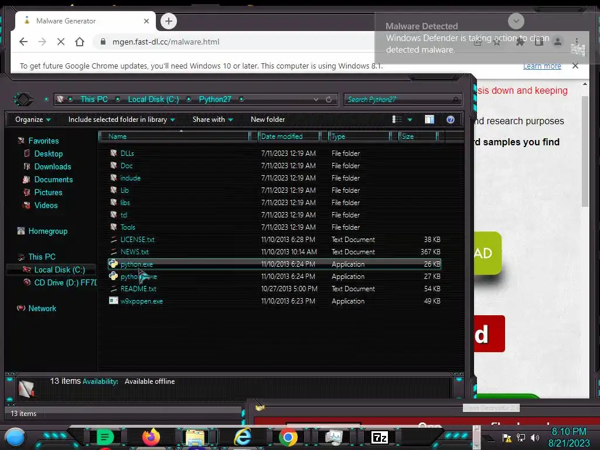This screenshot has height=450, width=600.
Task: Click the Chrome page vertical scrollbar
Action: pos(585,152)
